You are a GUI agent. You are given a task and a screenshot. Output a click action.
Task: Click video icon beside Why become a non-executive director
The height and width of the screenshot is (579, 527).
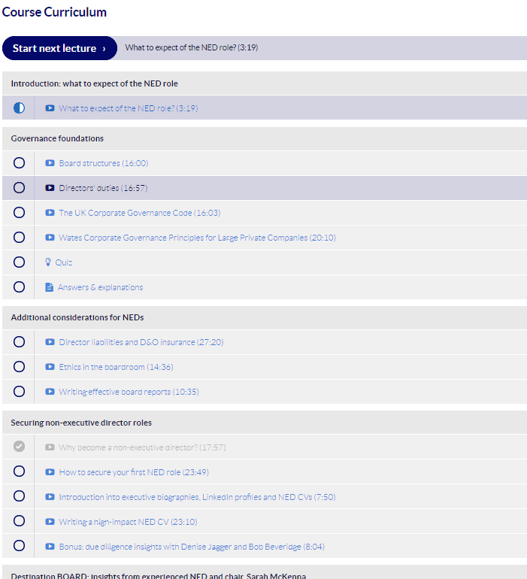(50, 447)
